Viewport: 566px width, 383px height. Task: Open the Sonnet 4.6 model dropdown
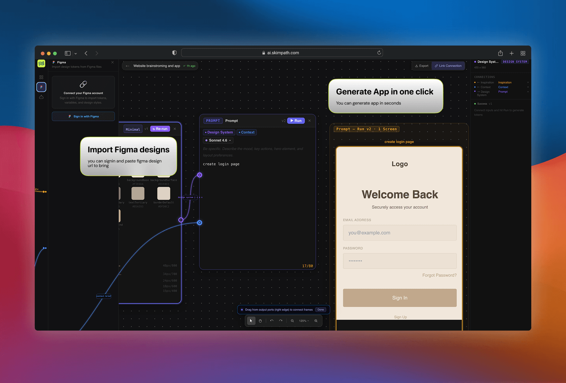point(218,140)
